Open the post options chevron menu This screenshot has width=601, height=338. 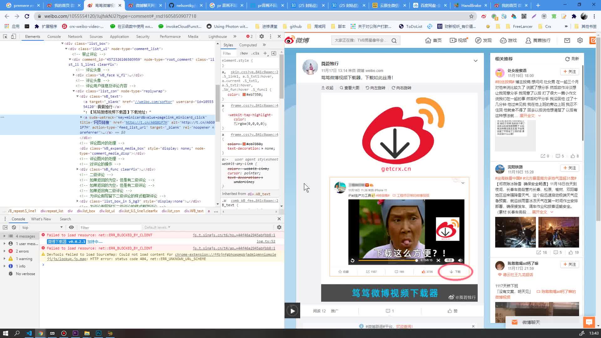point(475,61)
